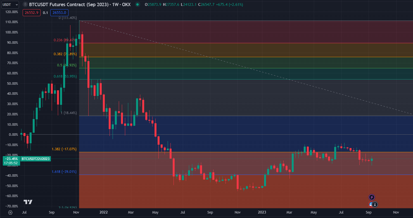
Task: Click the purple lightning event icon
Action: click(x=372, y=197)
